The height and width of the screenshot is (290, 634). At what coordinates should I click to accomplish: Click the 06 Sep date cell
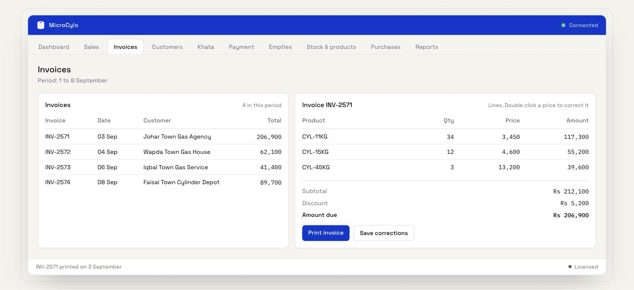pos(107,167)
